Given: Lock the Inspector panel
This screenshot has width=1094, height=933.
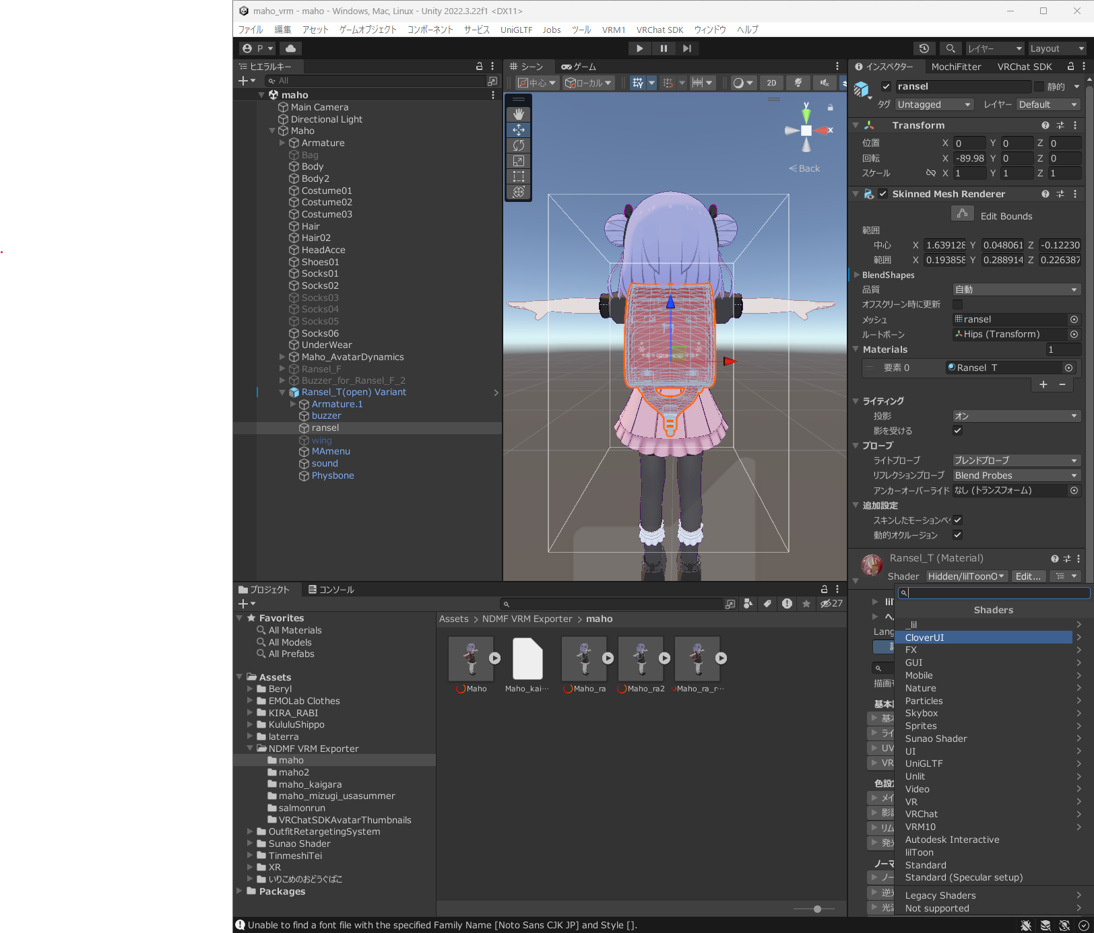Looking at the screenshot, I should pos(1070,67).
